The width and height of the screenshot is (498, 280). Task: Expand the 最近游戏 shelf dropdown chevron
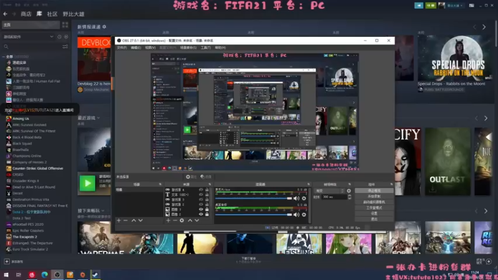[x=98, y=118]
